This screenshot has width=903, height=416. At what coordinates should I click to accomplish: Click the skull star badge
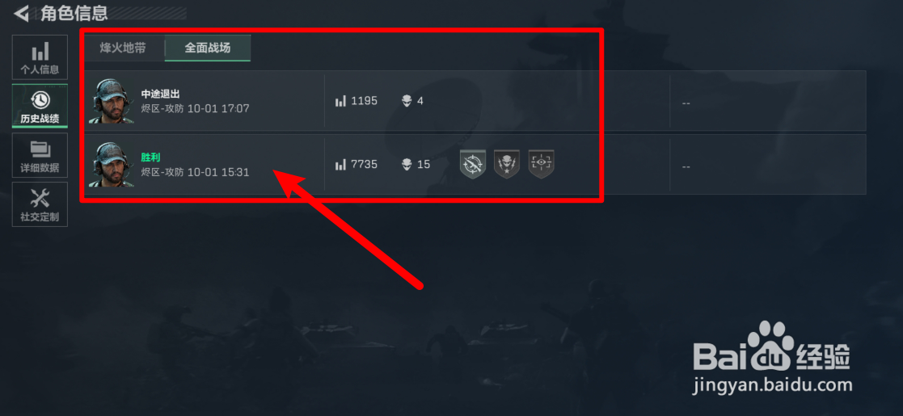point(507,165)
